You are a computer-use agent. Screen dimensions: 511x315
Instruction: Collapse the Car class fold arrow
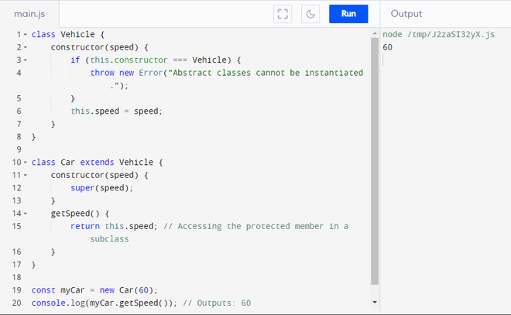pyautogui.click(x=26, y=163)
